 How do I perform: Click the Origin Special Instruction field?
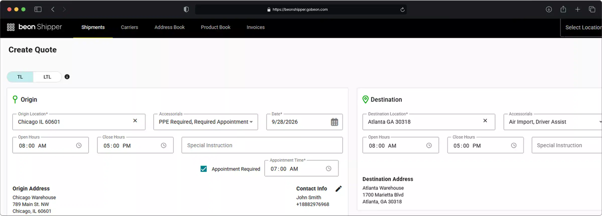262,145
